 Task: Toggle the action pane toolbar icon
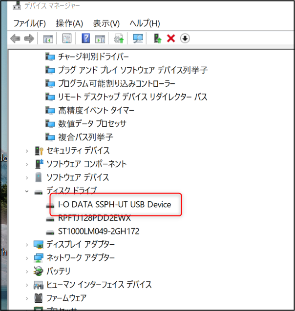click(x=100, y=39)
